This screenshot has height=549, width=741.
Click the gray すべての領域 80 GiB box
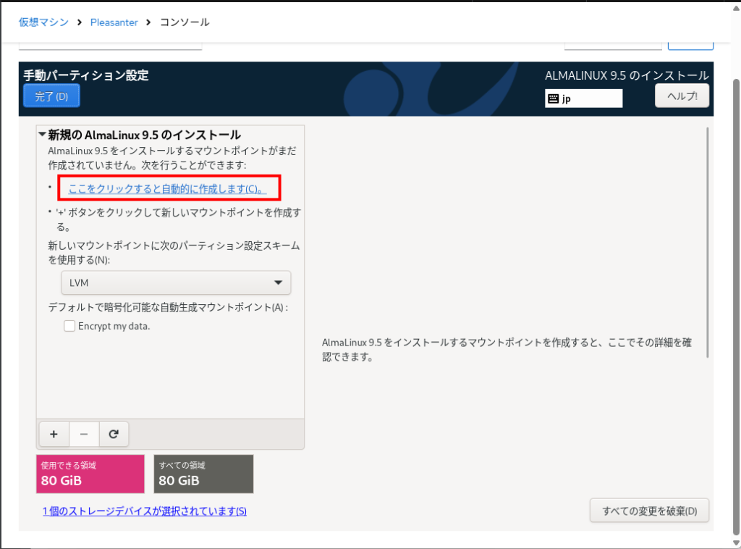click(x=203, y=474)
